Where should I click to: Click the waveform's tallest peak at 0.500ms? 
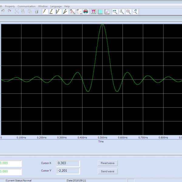click(103, 24)
